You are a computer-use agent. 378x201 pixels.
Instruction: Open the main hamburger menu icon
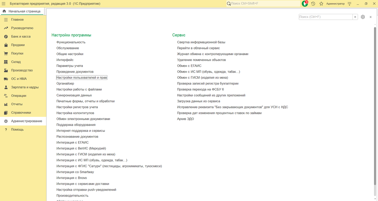(x=4, y=3)
